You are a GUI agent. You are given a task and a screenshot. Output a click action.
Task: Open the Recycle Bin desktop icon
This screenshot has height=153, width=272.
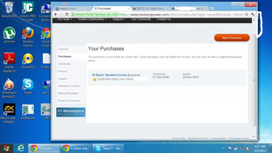[9, 10]
